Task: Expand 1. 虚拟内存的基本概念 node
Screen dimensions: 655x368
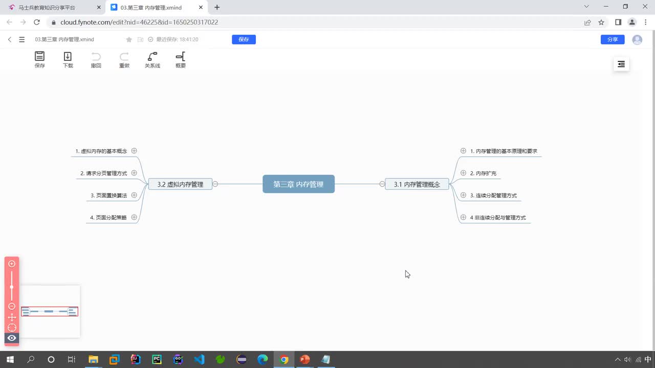Action: coord(134,151)
